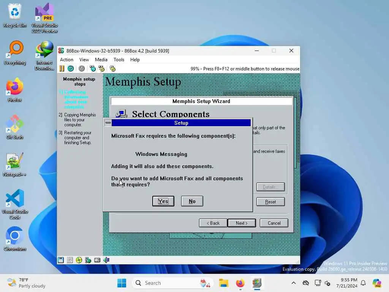Click the sound speaker icon in status bar
The image size is (389, 292).
point(106,260)
